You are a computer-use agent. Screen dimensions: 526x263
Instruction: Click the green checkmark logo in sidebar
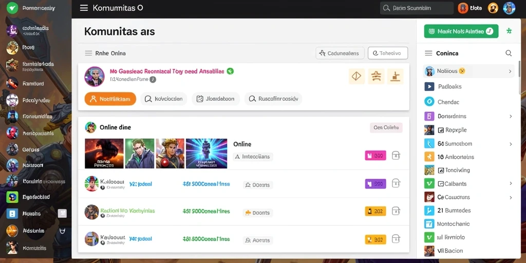(12, 8)
